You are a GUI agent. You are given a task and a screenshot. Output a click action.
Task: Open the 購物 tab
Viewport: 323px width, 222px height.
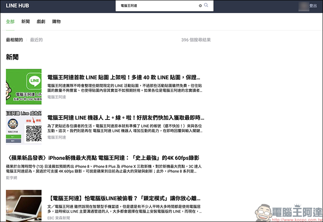pos(56,22)
